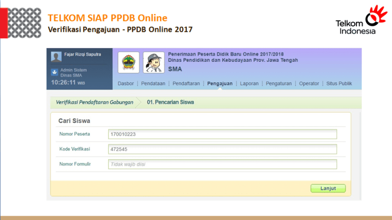Visit the Situs Publik link
Viewport: 392px width, 220px height.
click(x=339, y=83)
